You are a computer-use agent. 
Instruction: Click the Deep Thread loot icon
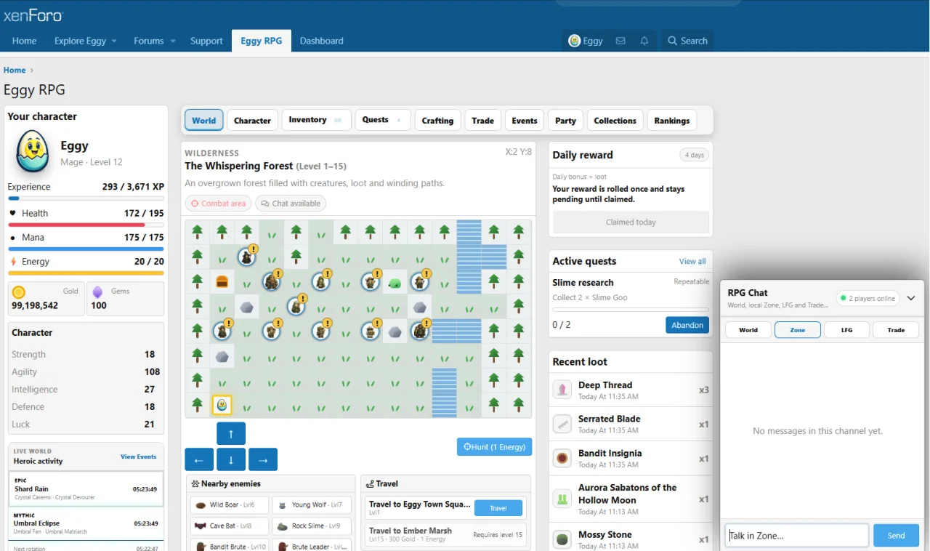click(x=562, y=390)
